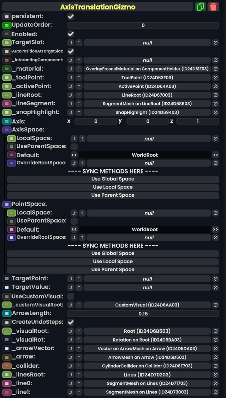226x398 pixels.
Task: Select the ArrowLength value field
Action: click(143, 313)
